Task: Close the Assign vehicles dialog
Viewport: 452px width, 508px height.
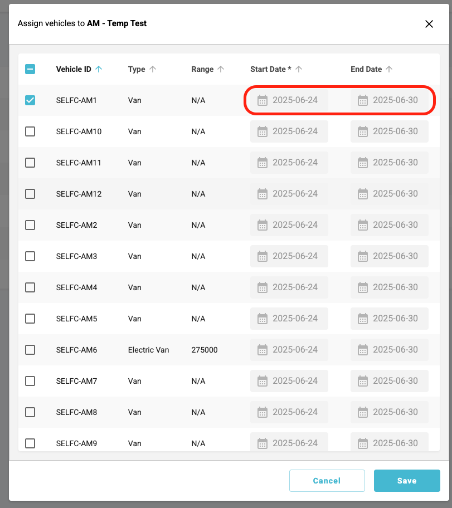Action: pos(429,24)
